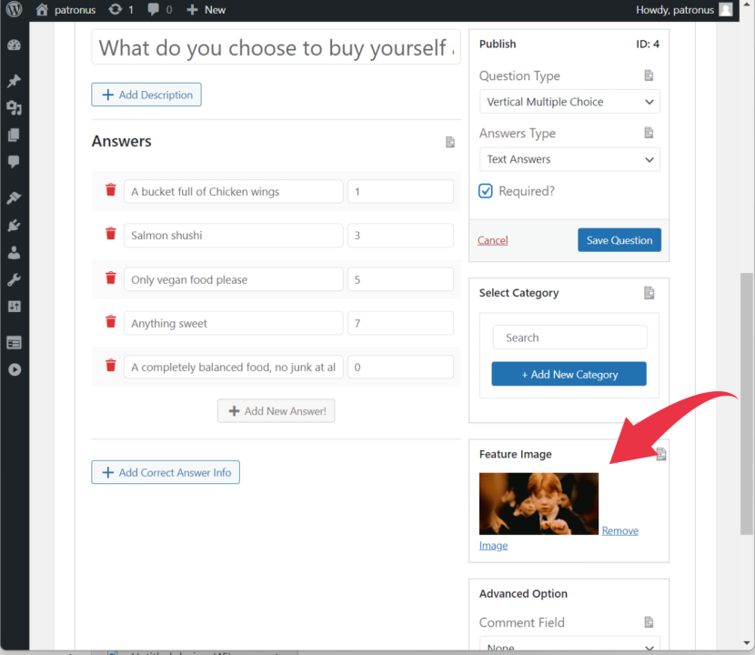Click the Users icon in the admin sidebar
This screenshot has height=655, width=755.
click(14, 252)
